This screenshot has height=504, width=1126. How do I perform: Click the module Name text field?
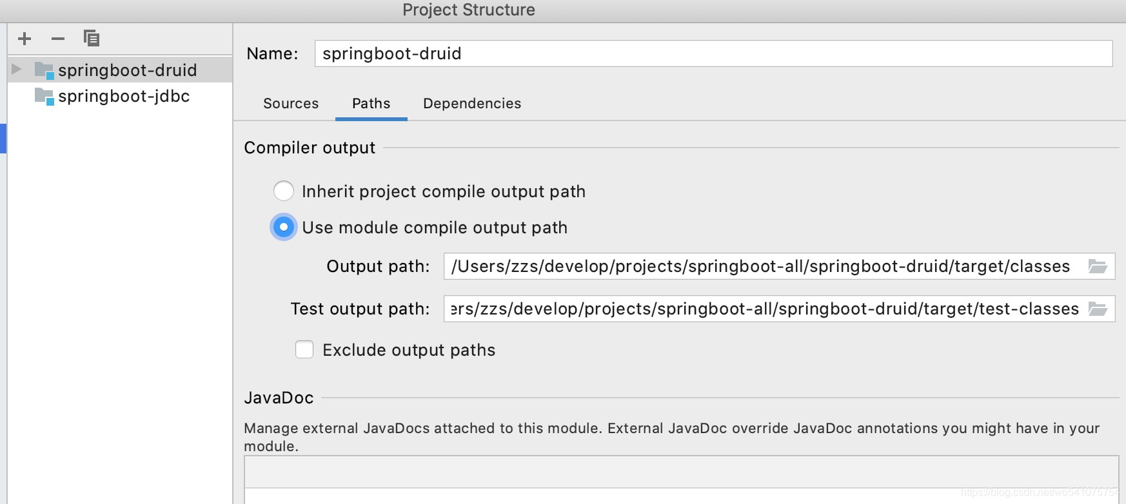coord(713,53)
